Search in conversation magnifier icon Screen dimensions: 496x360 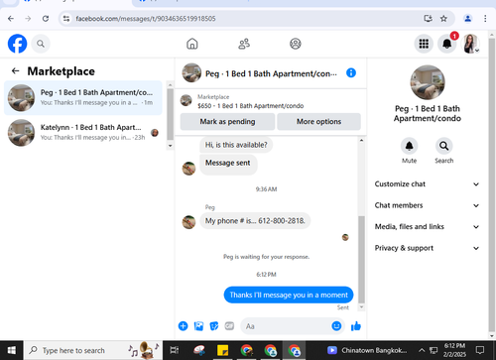coord(443,146)
